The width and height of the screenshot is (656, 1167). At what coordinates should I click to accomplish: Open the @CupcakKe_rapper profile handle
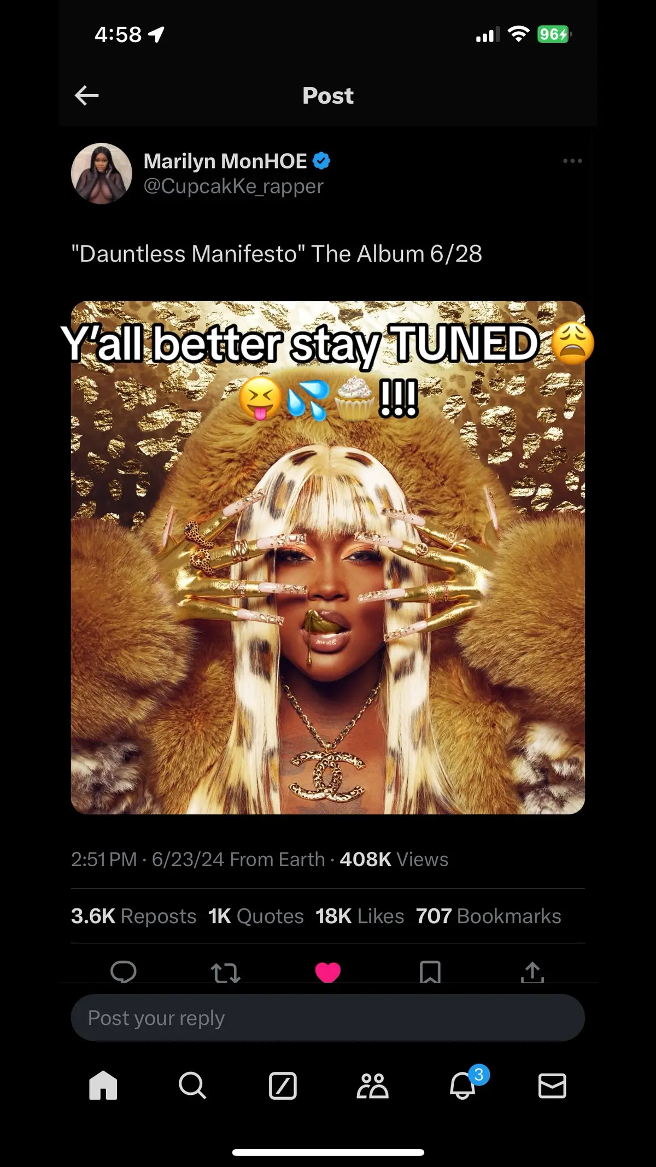233,186
